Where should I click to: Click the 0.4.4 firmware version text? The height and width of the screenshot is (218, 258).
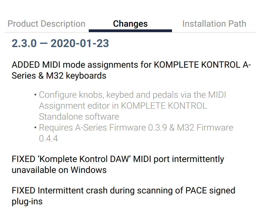click(48, 138)
